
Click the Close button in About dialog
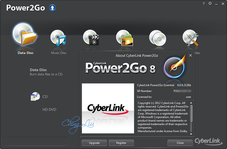180,143
